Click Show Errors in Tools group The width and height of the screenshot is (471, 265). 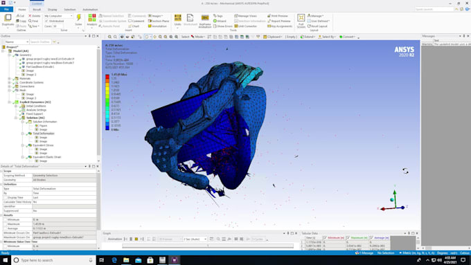coord(222,26)
